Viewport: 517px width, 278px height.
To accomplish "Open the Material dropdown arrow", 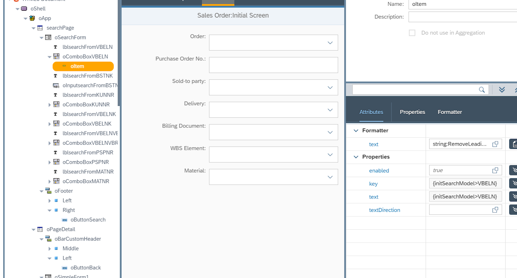I will coord(330,177).
